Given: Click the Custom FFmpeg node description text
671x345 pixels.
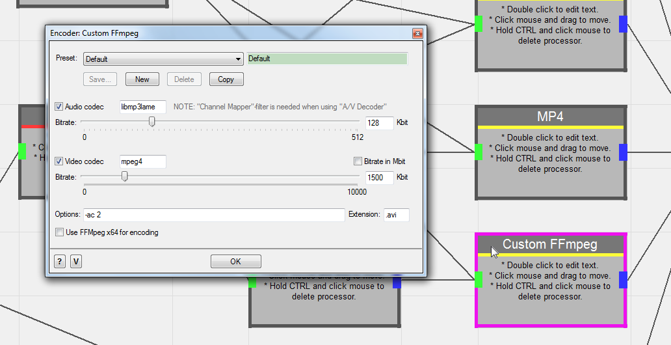Looking at the screenshot, I should click(550, 281).
